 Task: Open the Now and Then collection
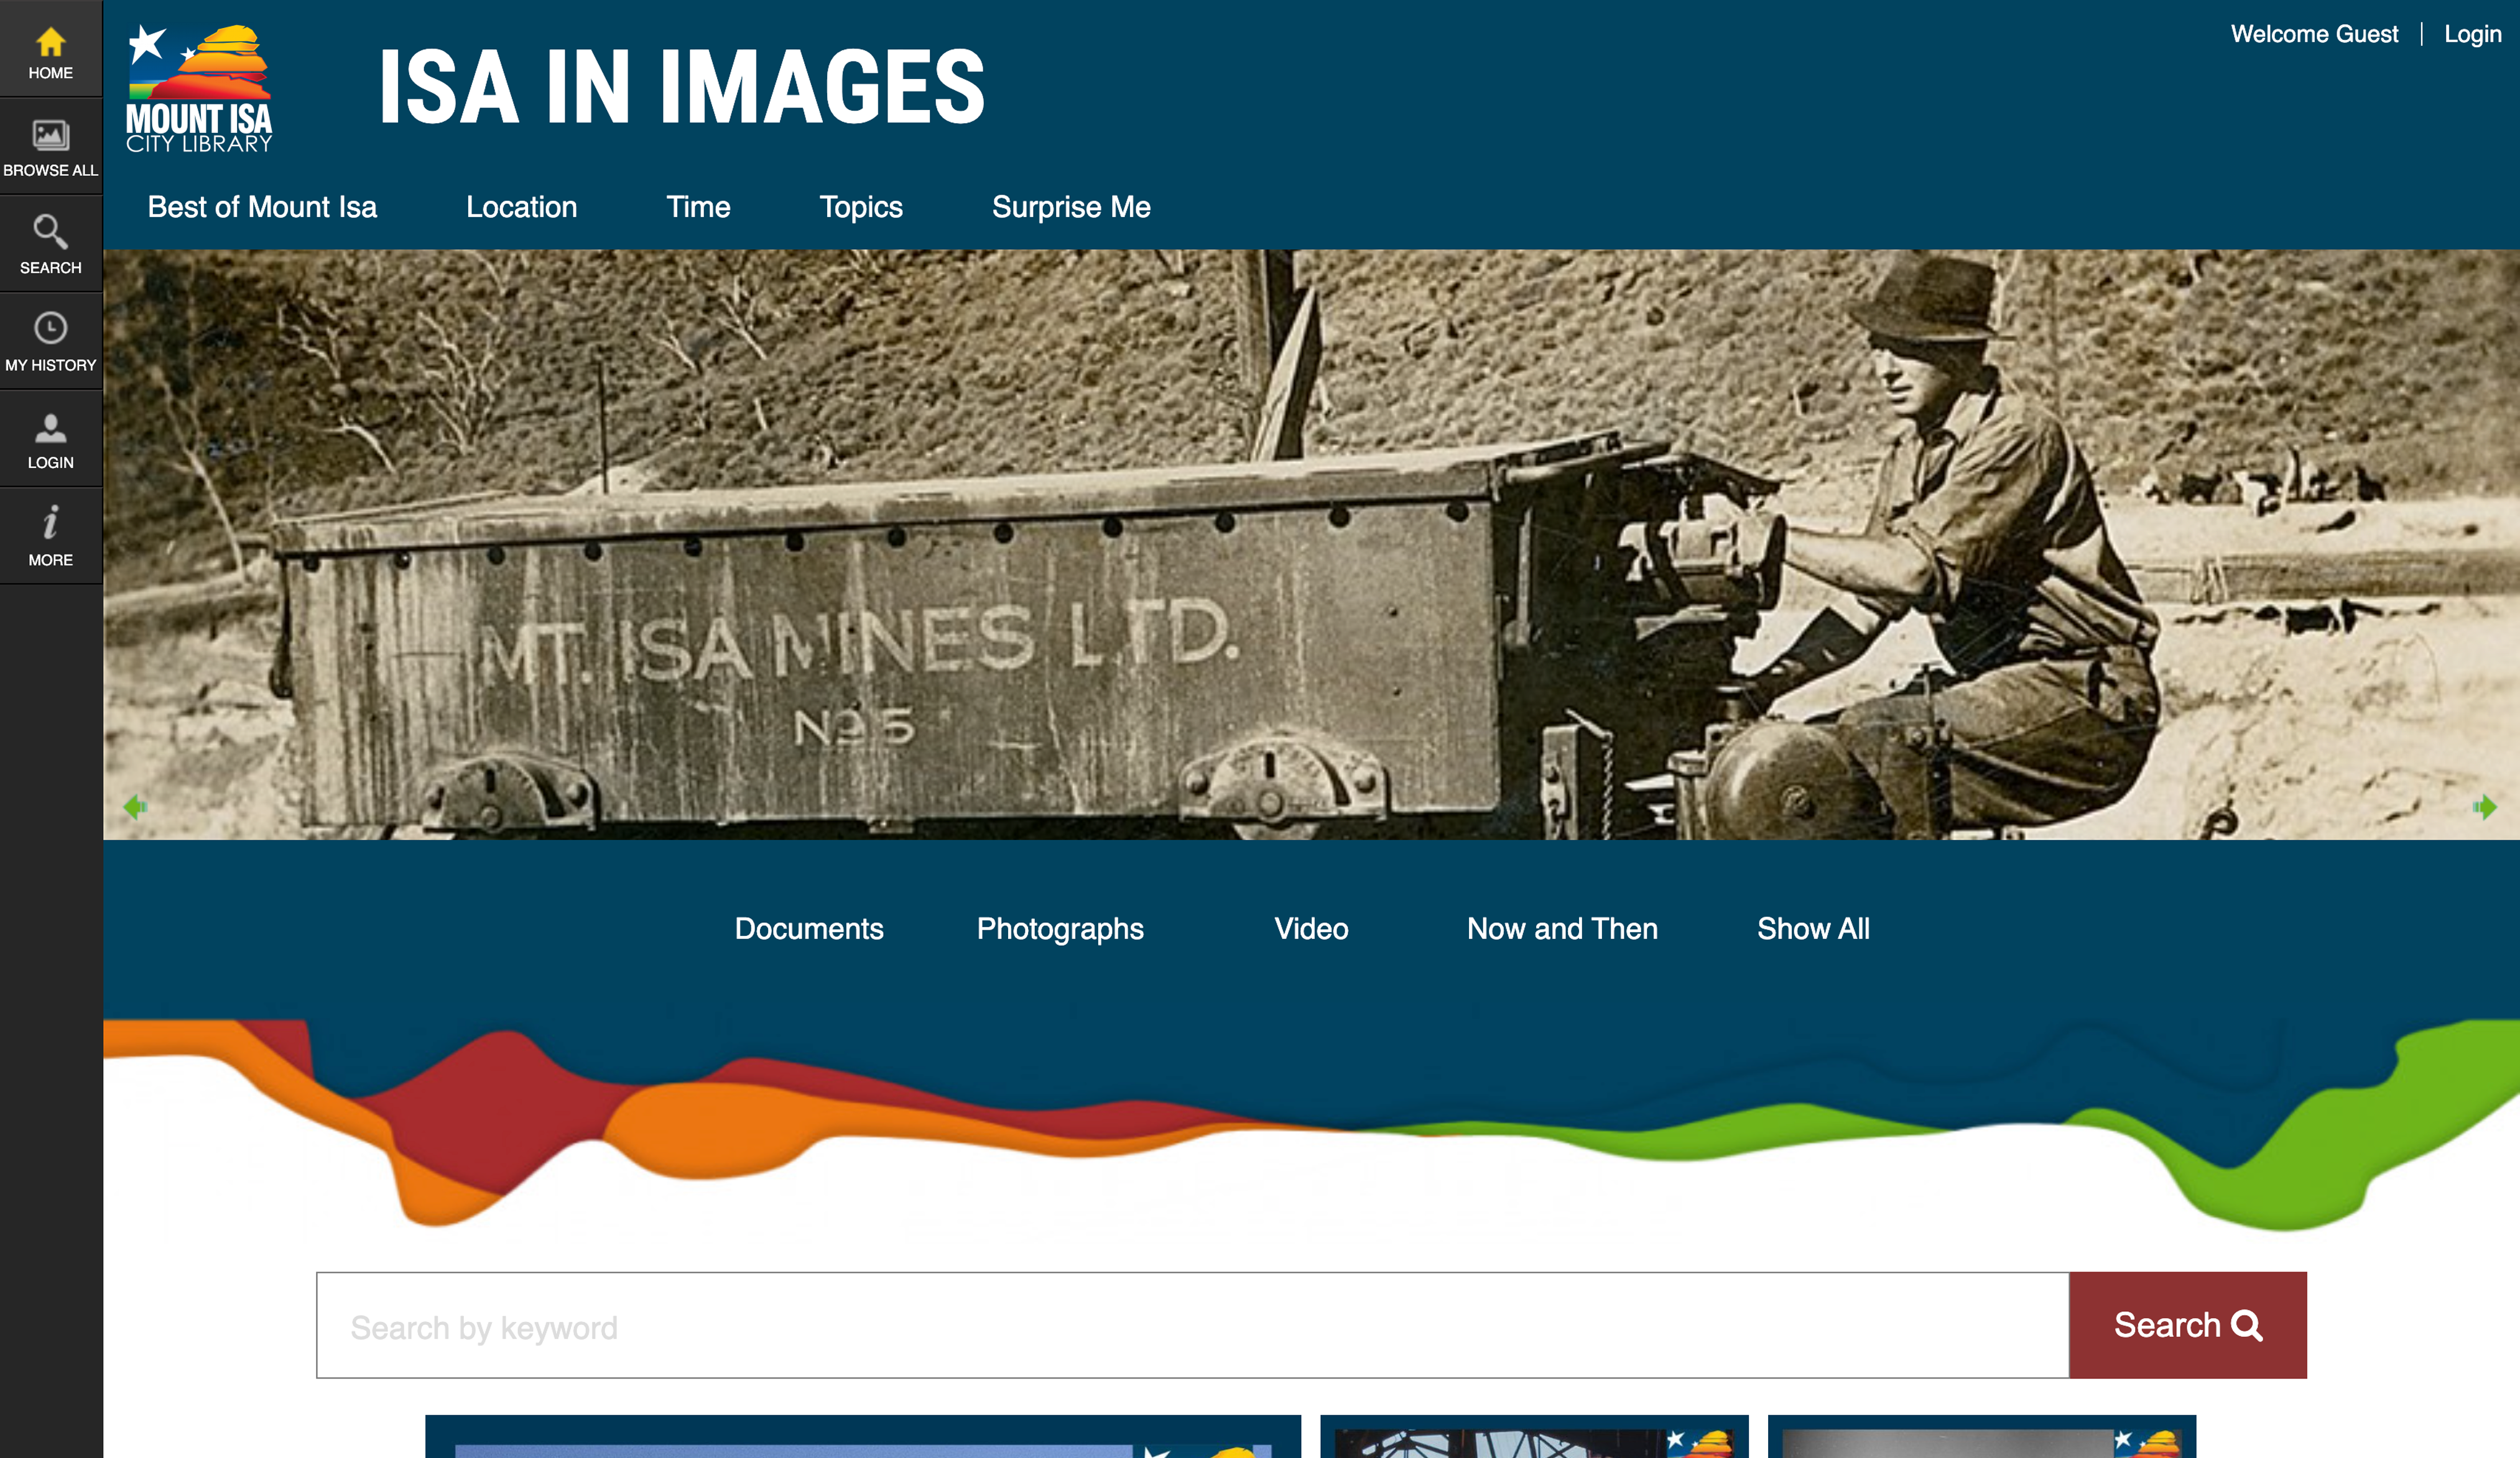[x=1562, y=928]
